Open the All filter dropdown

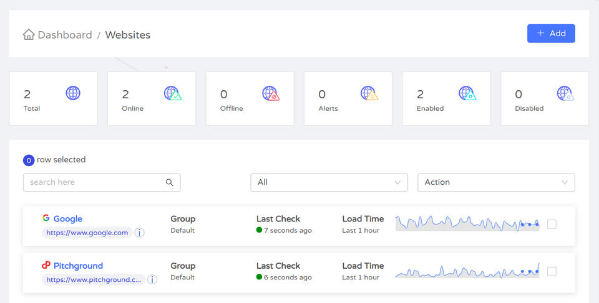(329, 182)
